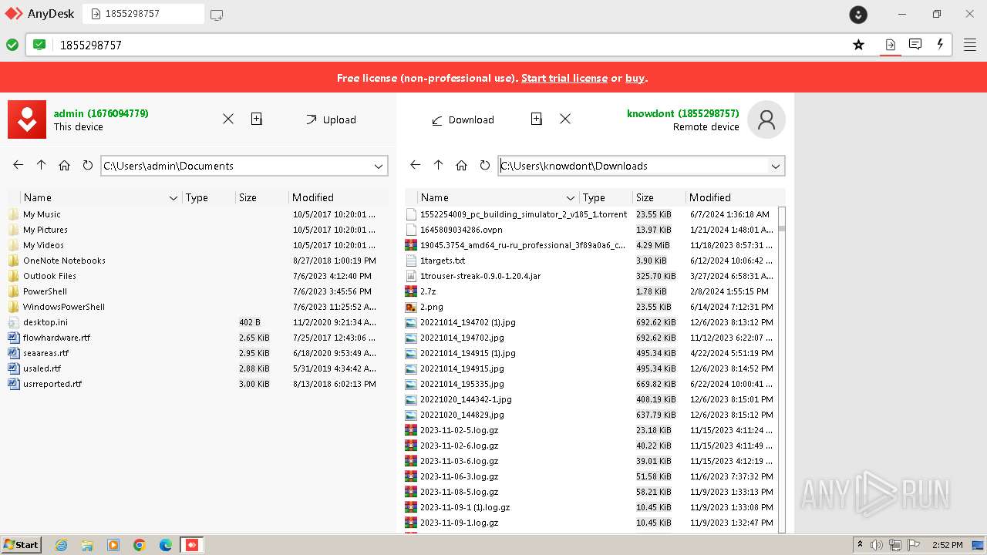Viewport: 987px width, 555px height.
Task: Click the Start button
Action: point(22,545)
